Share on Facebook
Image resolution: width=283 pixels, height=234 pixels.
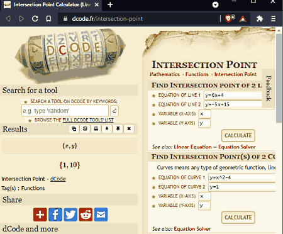55,214
